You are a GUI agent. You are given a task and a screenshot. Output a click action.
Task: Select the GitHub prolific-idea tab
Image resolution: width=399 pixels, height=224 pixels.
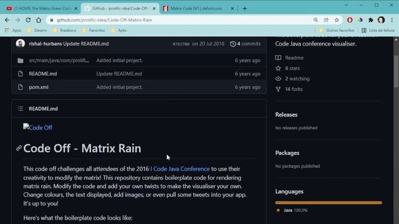(120, 8)
